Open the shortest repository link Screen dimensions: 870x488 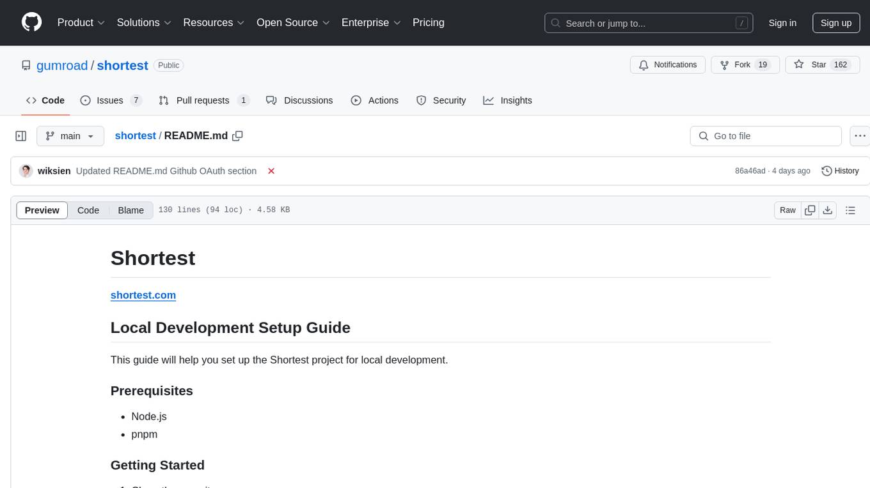(122, 65)
